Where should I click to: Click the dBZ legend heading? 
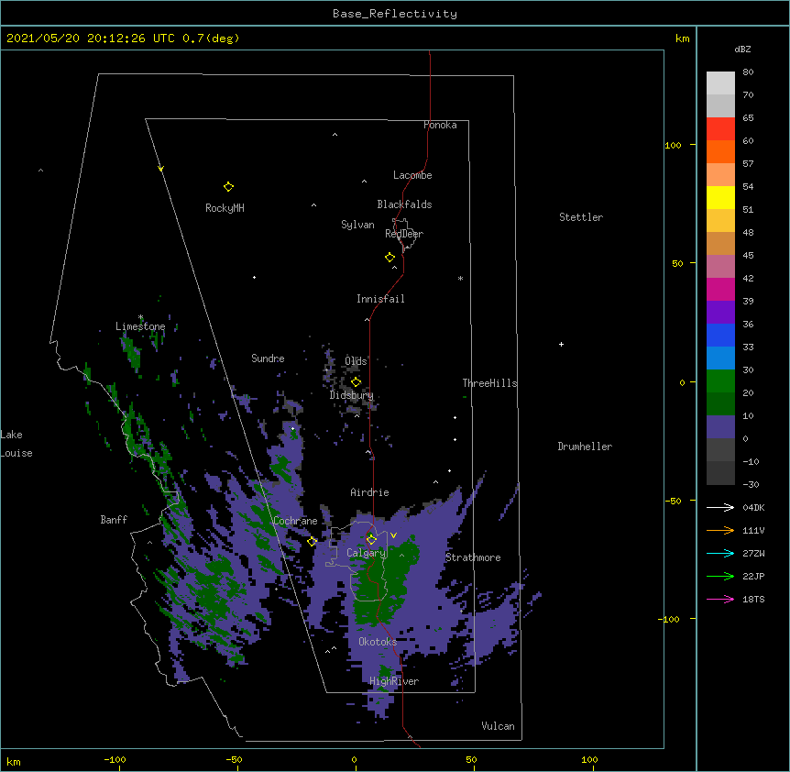click(x=742, y=49)
